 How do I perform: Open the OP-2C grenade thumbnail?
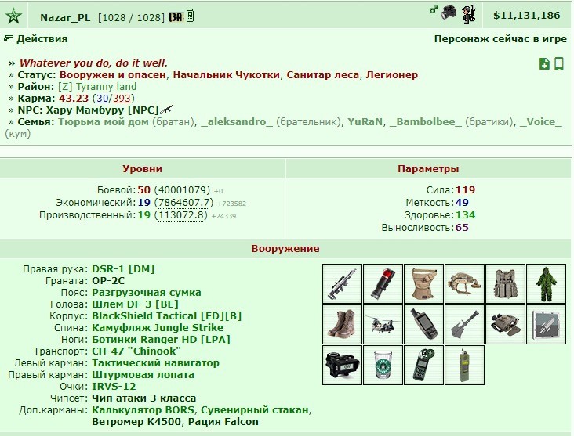point(383,283)
